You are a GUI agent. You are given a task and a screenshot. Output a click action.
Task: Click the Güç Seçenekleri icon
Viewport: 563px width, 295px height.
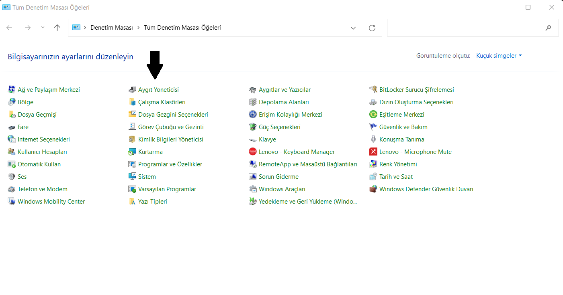point(252,127)
